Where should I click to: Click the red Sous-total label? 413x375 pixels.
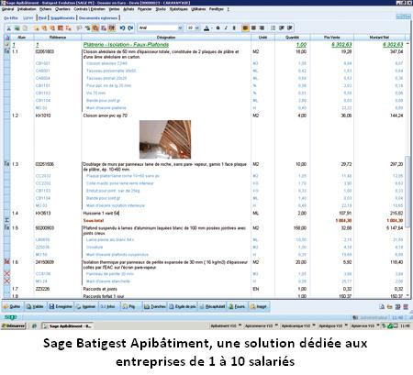click(94, 220)
